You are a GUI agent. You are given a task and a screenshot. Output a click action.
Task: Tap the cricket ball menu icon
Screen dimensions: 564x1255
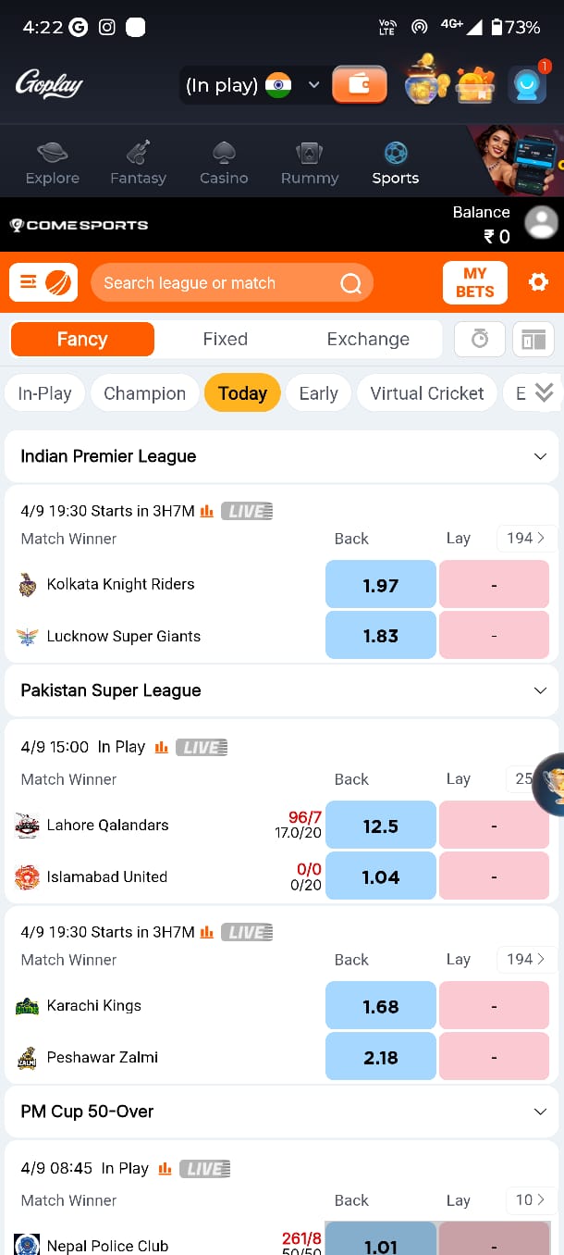coord(43,282)
